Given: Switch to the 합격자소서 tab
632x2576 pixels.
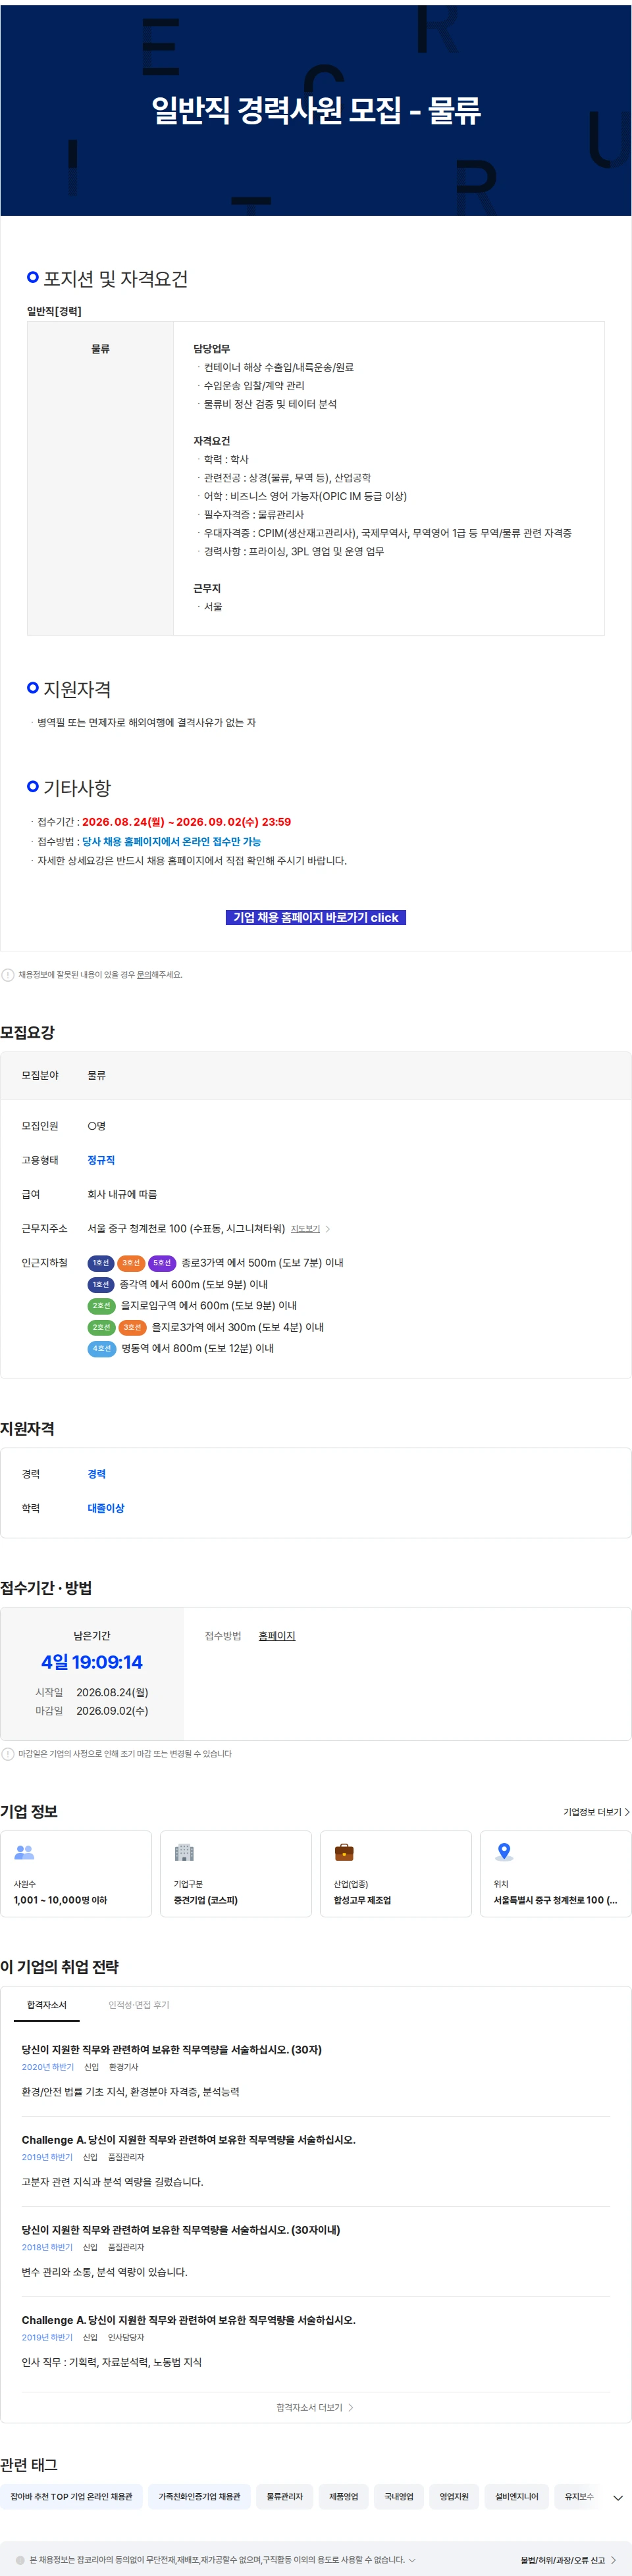Looking at the screenshot, I should 47,2005.
